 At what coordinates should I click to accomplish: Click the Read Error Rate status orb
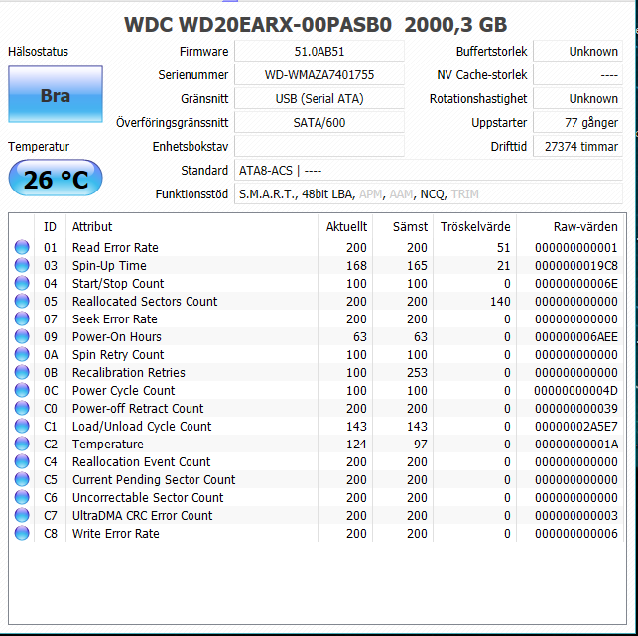[22, 248]
